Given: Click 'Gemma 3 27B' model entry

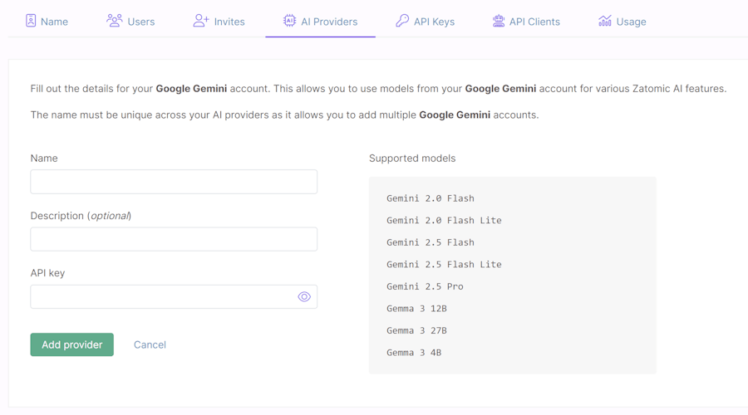Looking at the screenshot, I should [416, 330].
